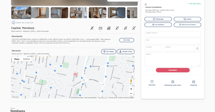215x112 pixels.
Task: Click the Favorito heart icon
Action: [152, 82]
